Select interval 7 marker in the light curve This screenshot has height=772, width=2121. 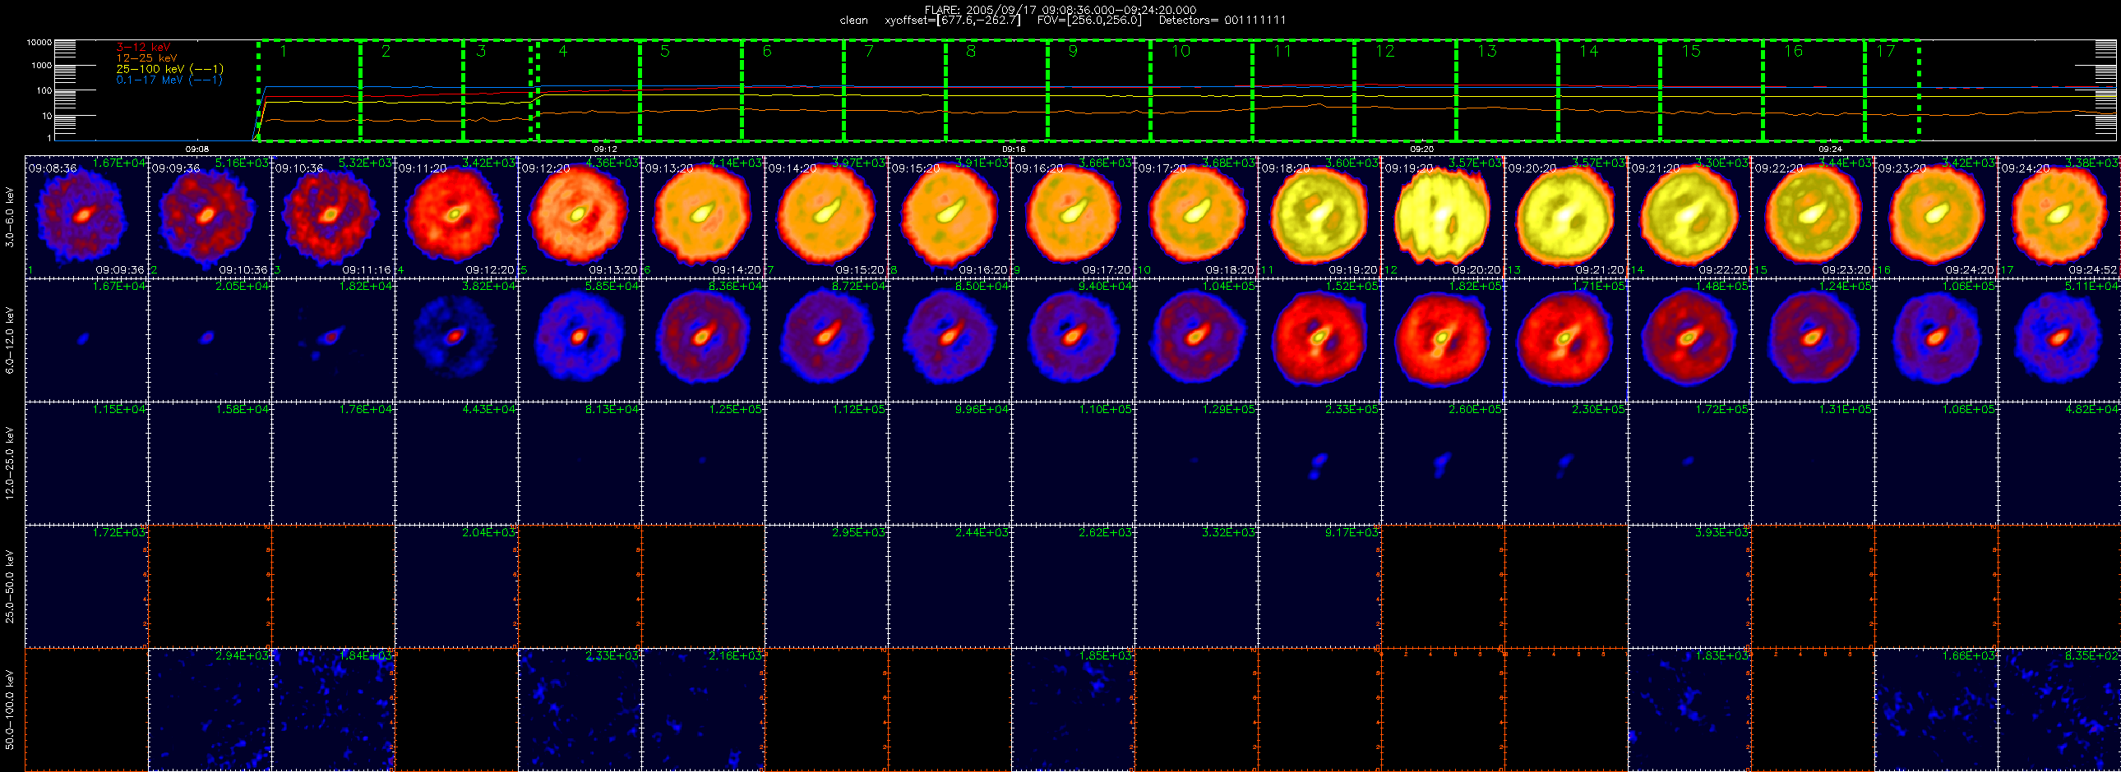click(x=869, y=51)
